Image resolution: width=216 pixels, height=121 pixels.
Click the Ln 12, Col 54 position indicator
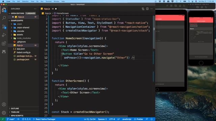(90, 119)
